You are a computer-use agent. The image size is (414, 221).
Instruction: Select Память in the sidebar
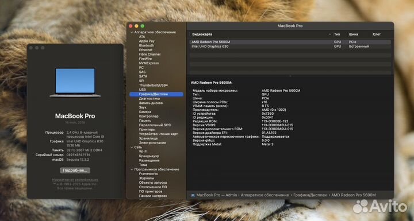pos(145,121)
